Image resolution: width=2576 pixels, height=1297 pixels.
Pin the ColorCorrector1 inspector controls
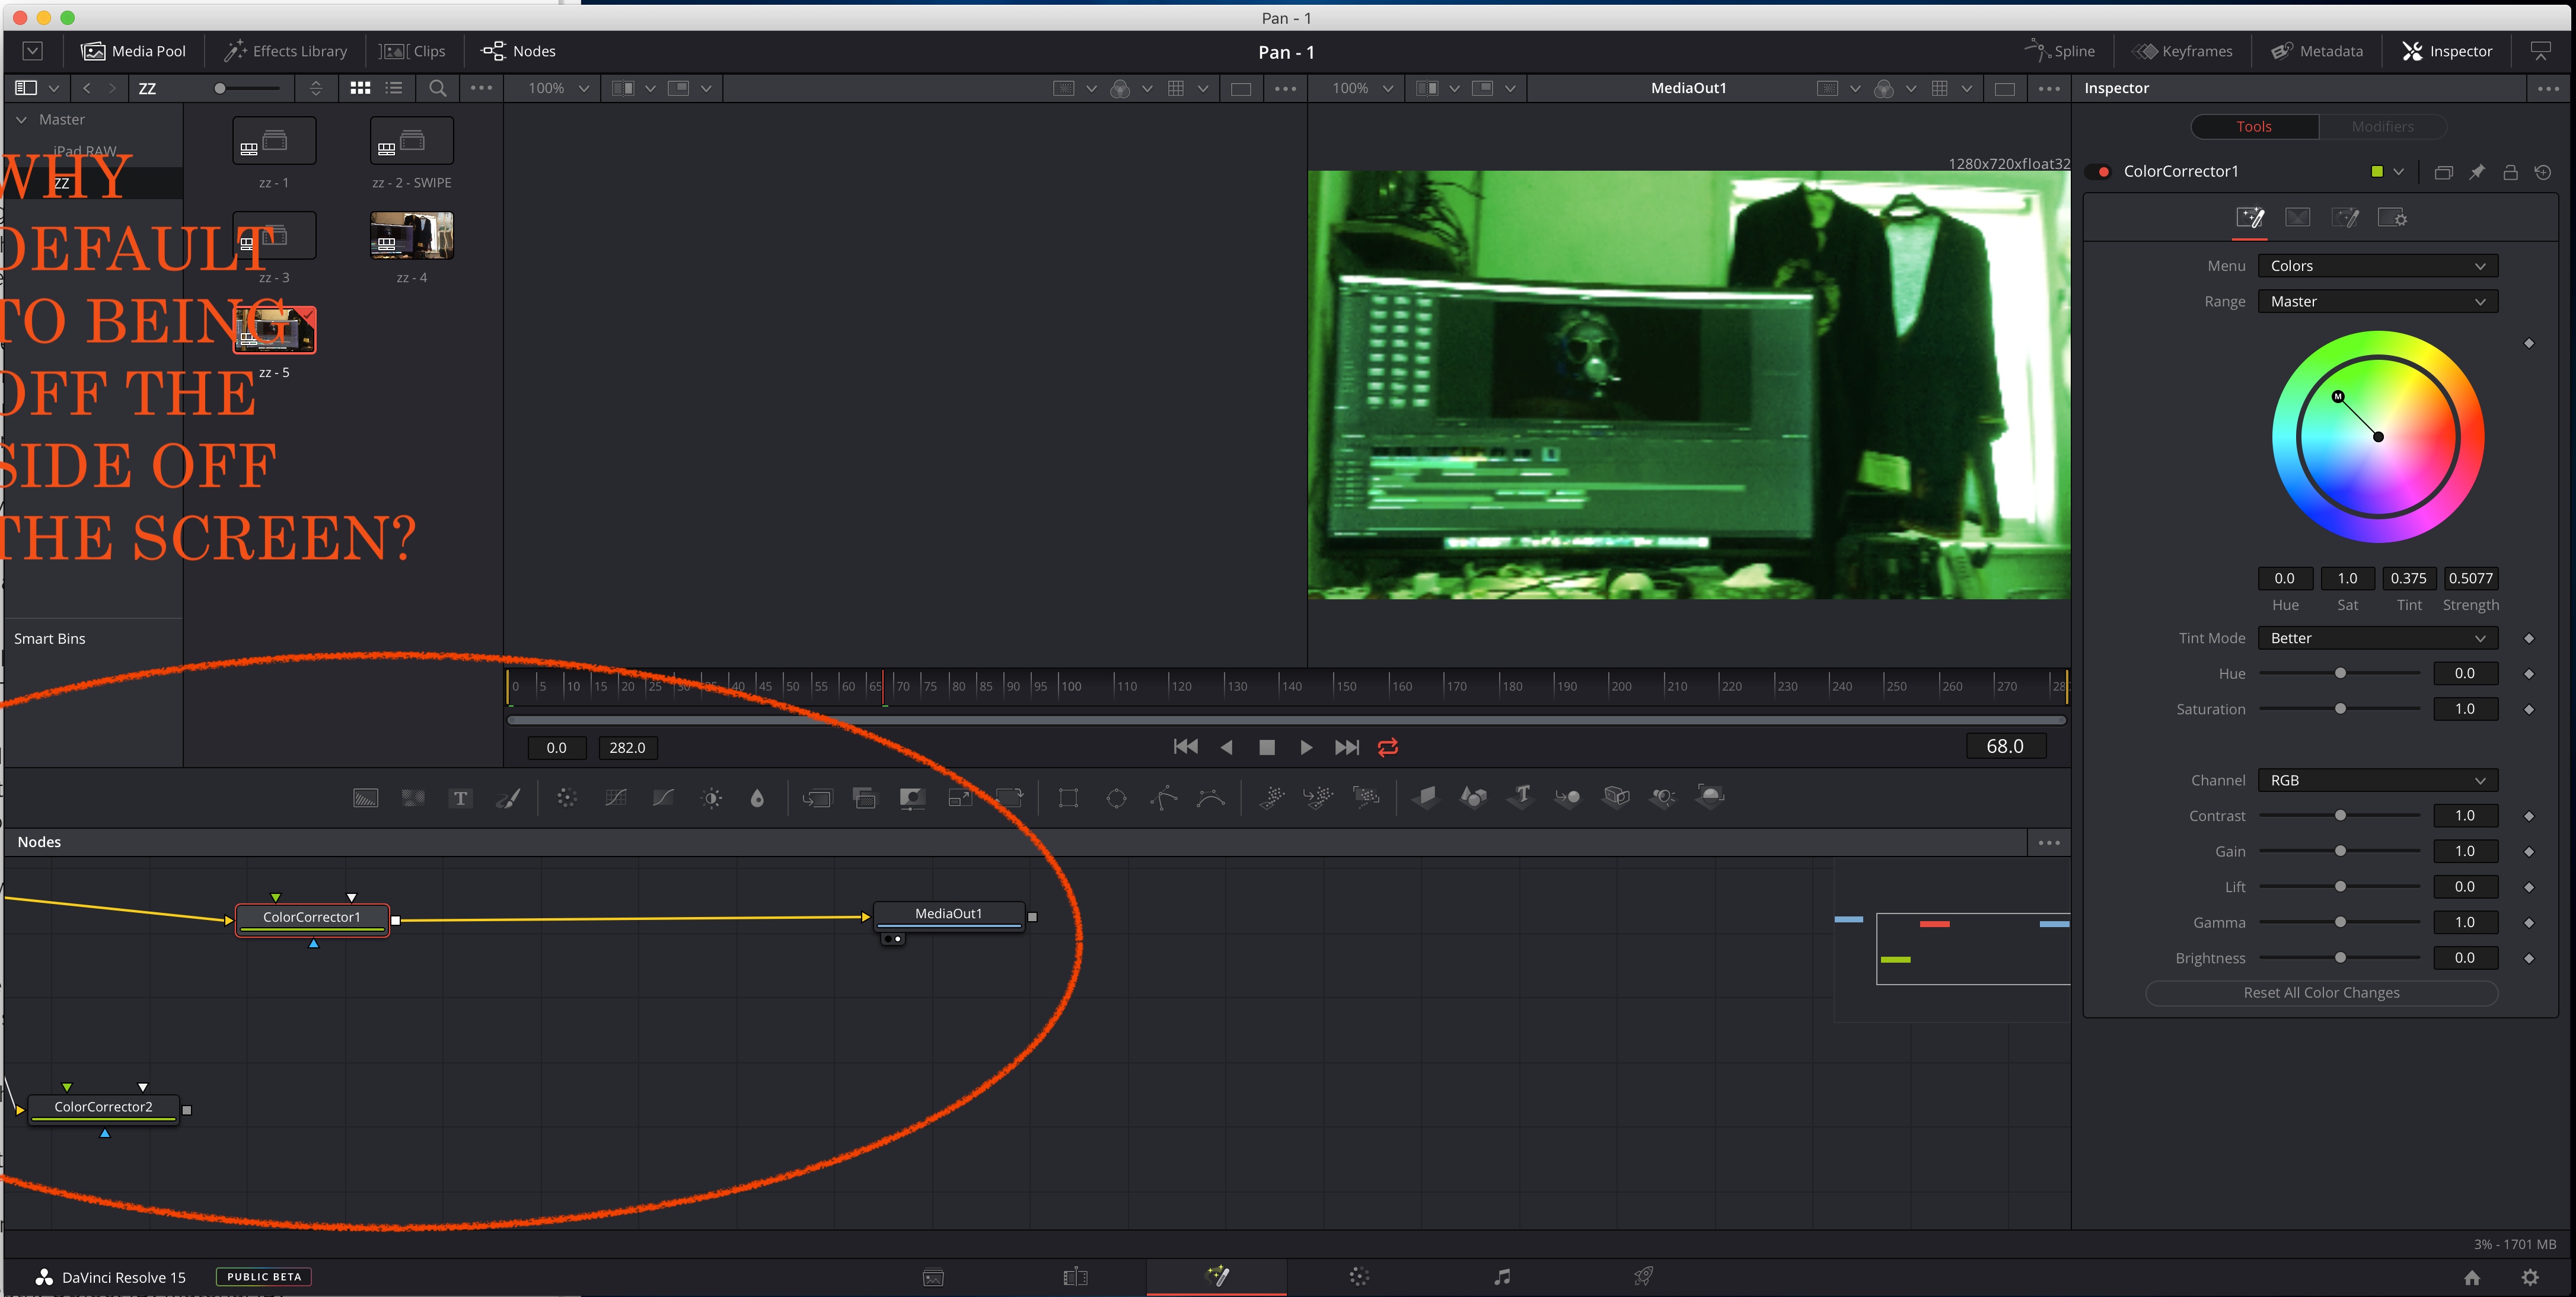pyautogui.click(x=2477, y=172)
